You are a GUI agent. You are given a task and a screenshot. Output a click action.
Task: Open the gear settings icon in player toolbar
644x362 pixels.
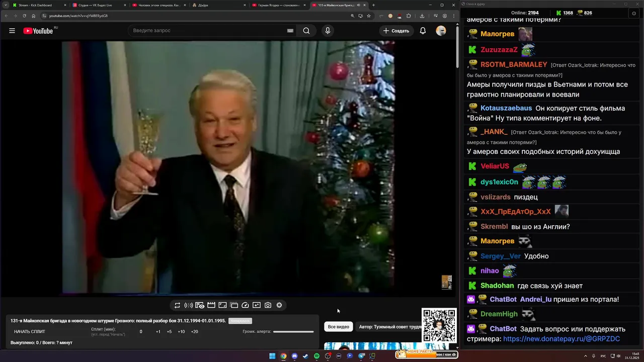[279, 305]
